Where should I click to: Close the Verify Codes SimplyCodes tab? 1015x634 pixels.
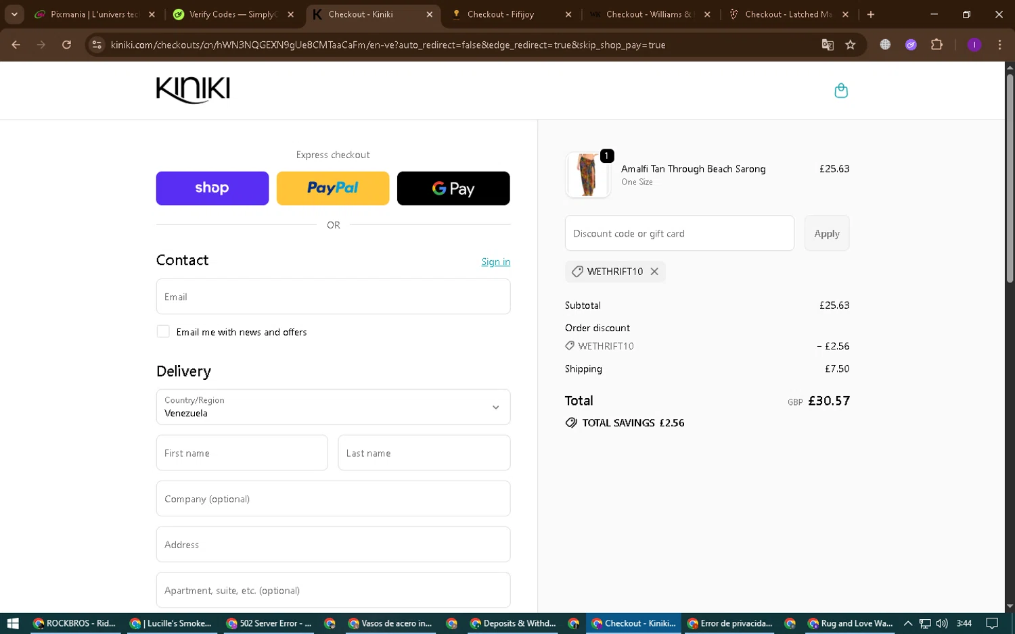(x=290, y=14)
